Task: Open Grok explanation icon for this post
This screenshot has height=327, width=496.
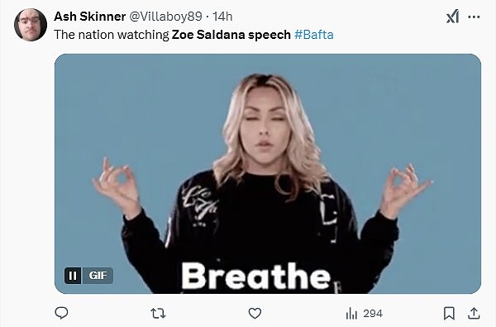Action: (453, 17)
